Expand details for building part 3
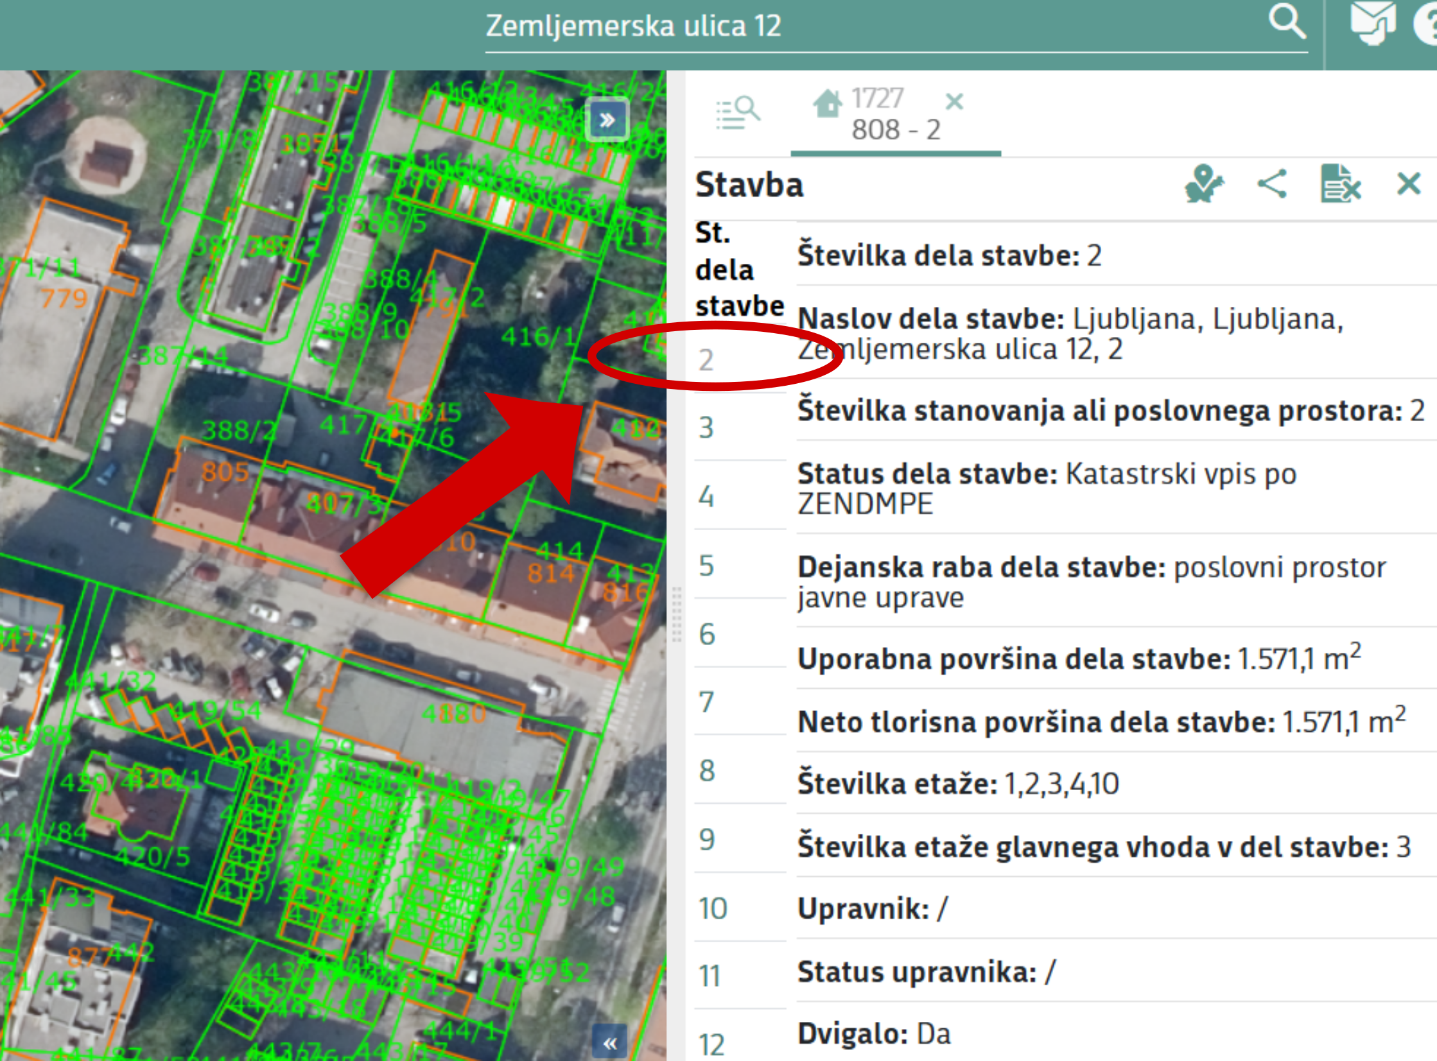Viewport: 1437px width, 1061px height. click(707, 427)
